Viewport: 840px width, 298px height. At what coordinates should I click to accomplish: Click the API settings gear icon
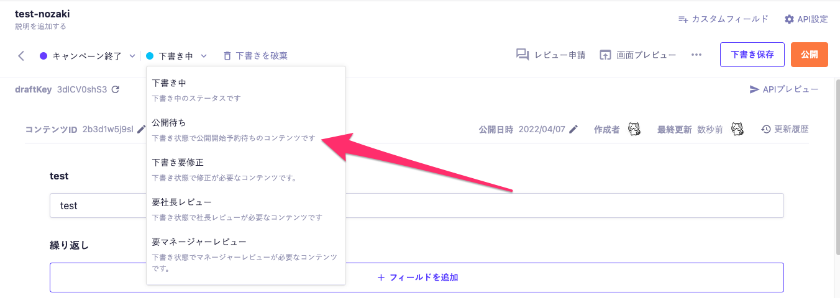coord(789,19)
